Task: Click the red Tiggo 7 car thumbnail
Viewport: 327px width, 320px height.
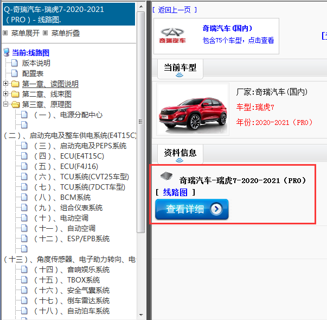Action: coord(193,109)
